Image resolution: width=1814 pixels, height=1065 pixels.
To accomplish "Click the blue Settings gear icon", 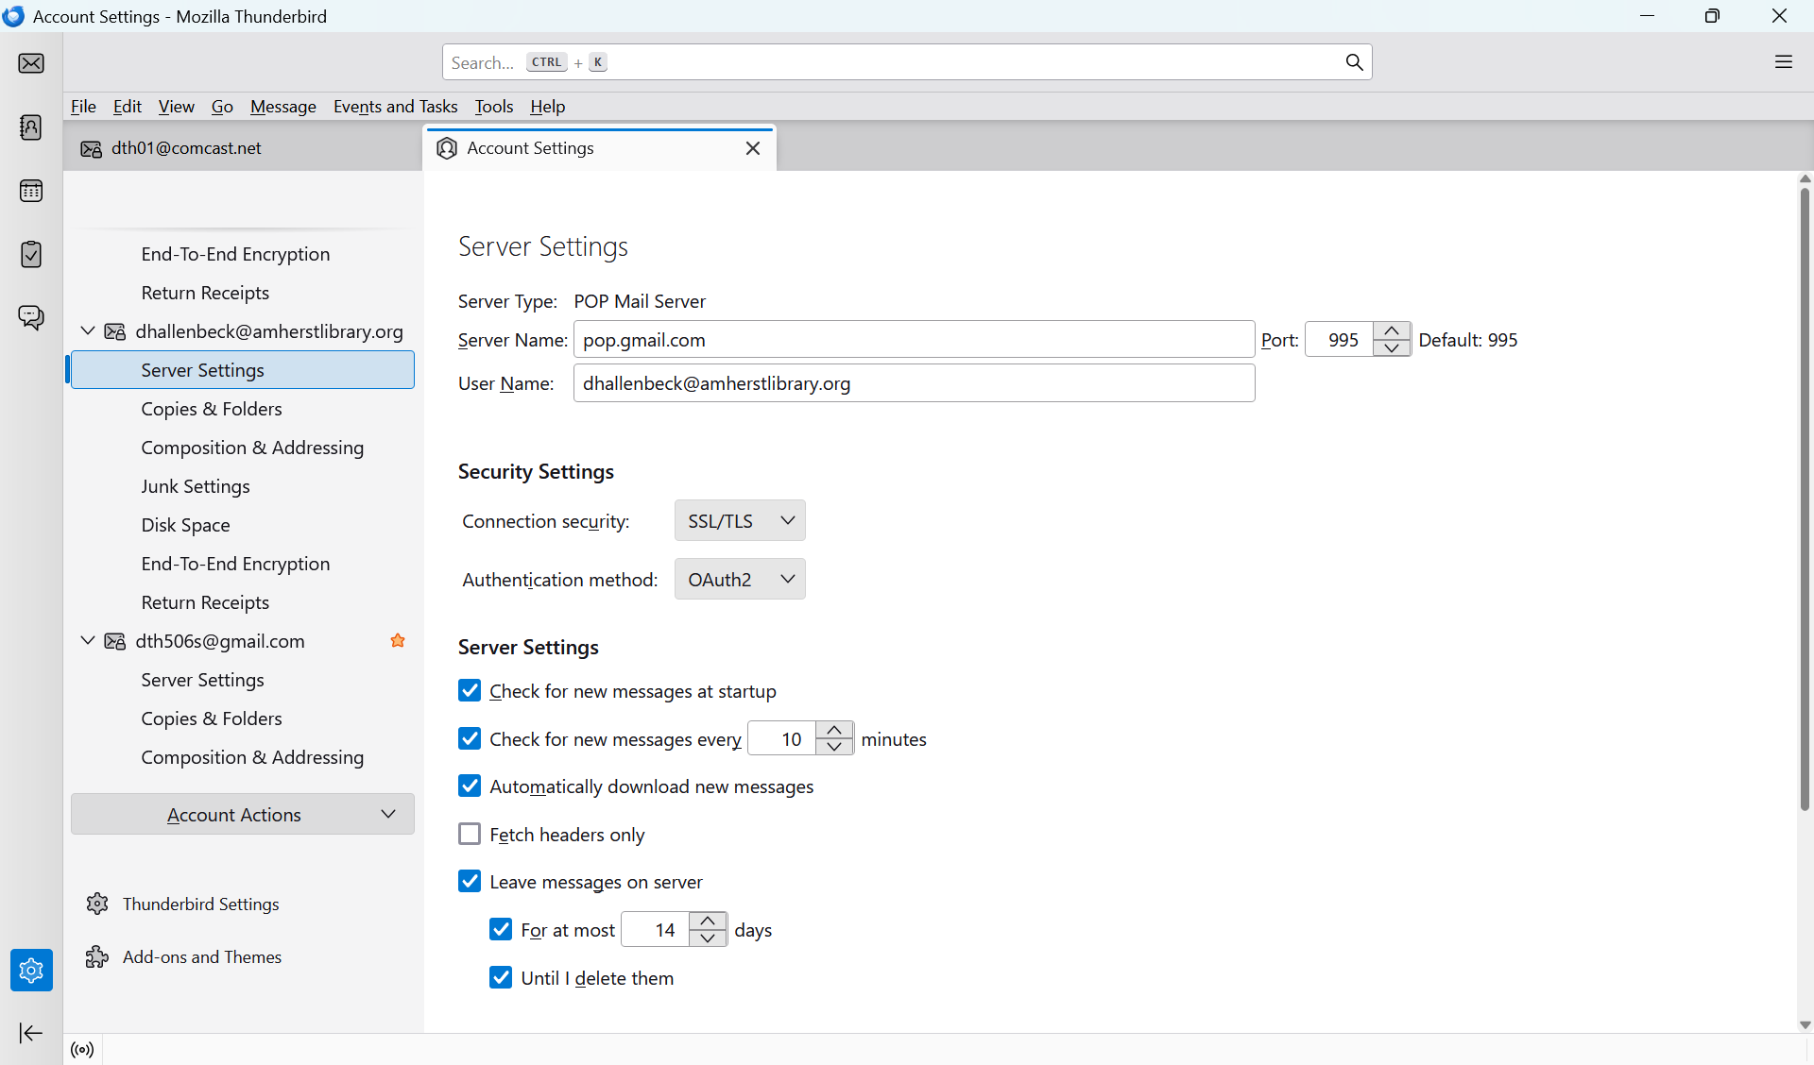I will click(x=31, y=970).
